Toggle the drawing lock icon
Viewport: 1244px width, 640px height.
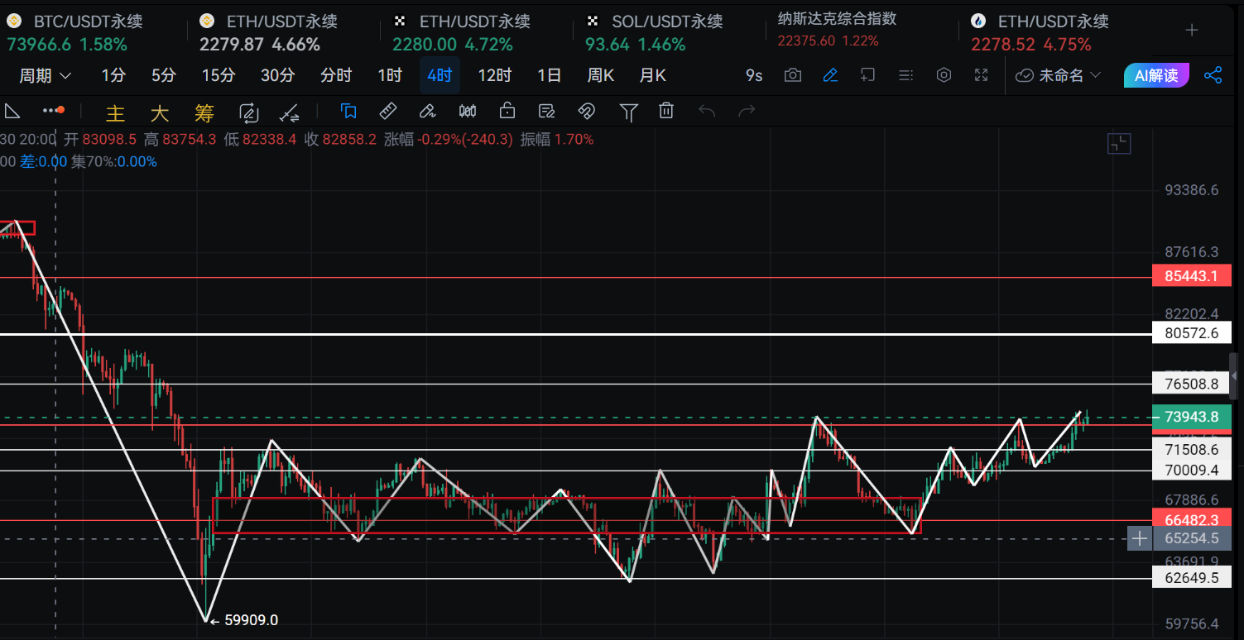(x=507, y=111)
